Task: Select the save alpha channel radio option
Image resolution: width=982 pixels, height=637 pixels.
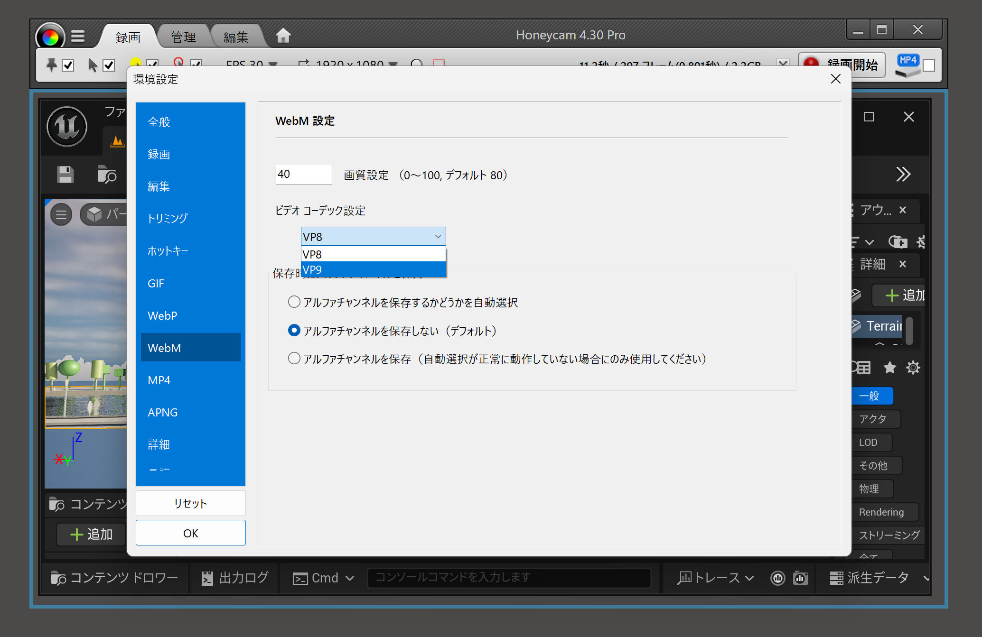Action: pos(294,359)
